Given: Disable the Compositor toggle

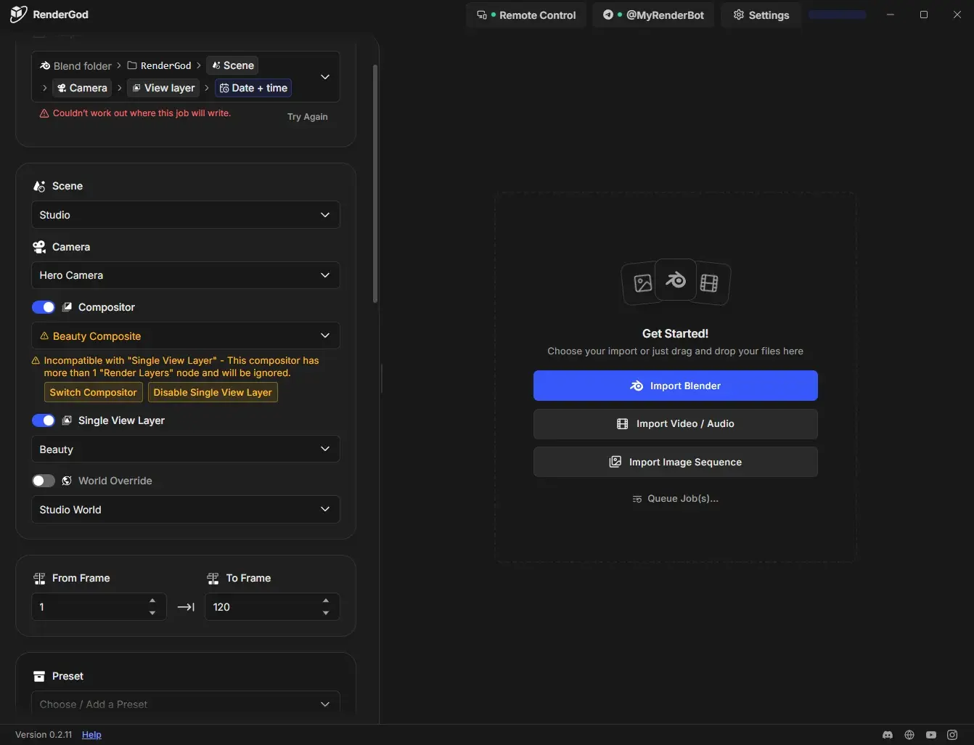Looking at the screenshot, I should pos(44,307).
